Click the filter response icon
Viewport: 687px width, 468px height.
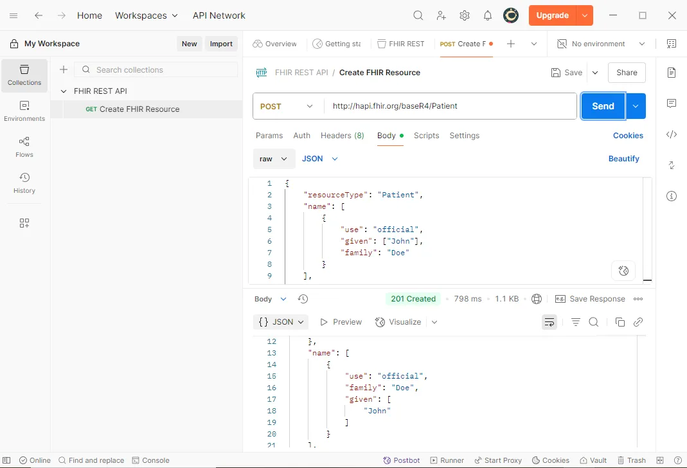[576, 322]
